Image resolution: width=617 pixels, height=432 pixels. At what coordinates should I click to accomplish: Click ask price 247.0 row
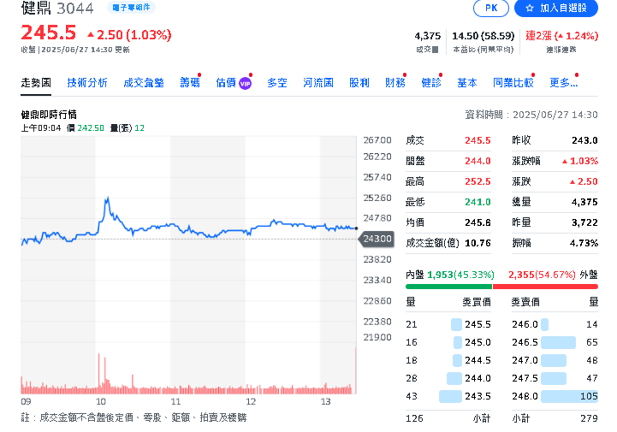pos(555,360)
